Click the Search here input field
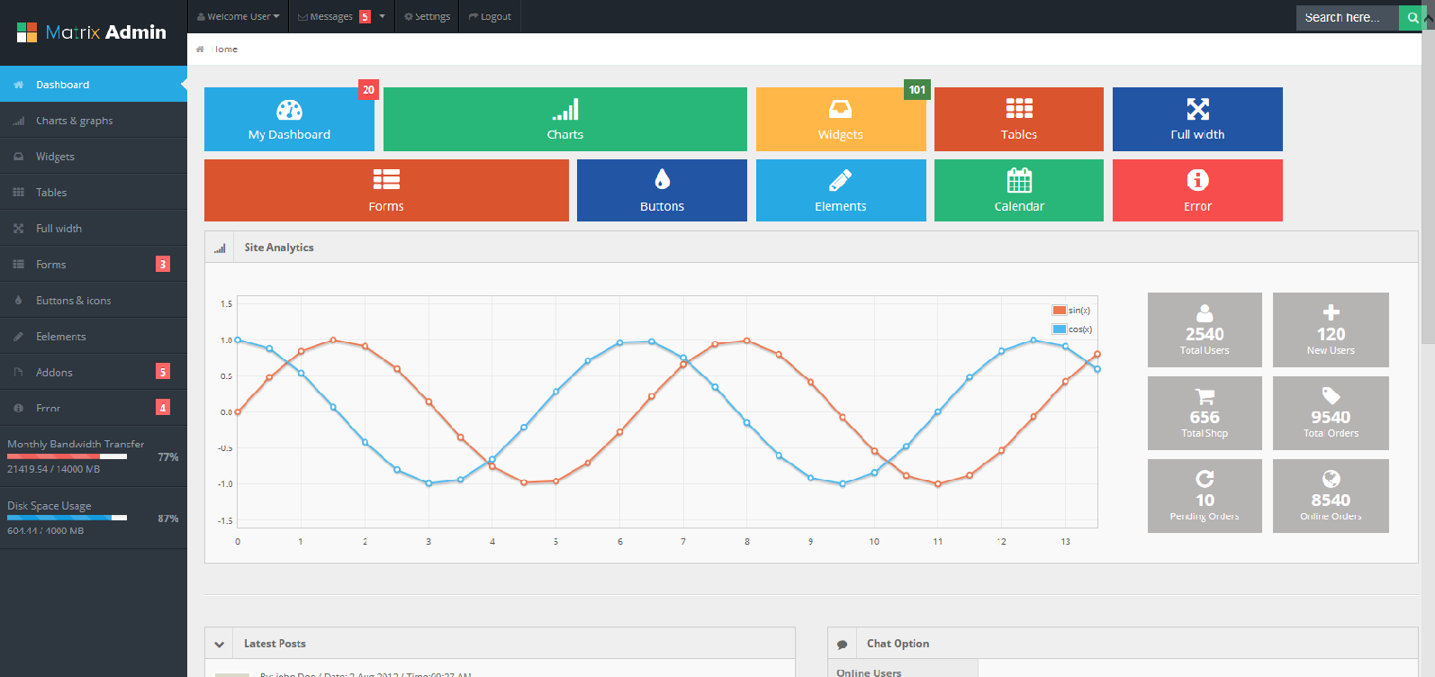The image size is (1435, 677). pyautogui.click(x=1346, y=17)
